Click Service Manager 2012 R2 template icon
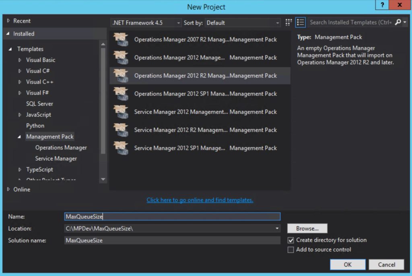The height and width of the screenshot is (276, 412). pyautogui.click(x=121, y=130)
